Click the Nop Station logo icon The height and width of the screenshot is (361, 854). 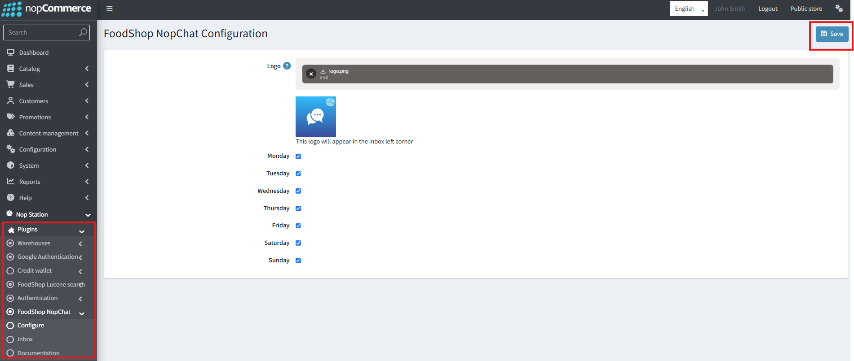9,214
